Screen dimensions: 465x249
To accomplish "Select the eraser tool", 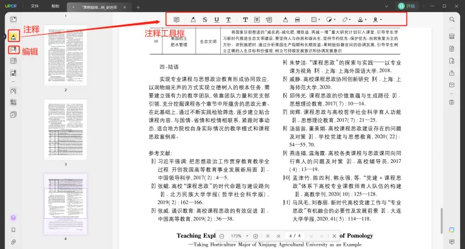I will pos(297,20).
